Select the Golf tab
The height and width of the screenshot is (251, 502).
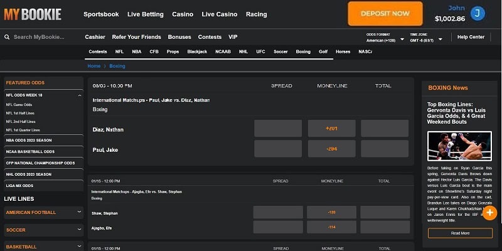[x=323, y=52]
